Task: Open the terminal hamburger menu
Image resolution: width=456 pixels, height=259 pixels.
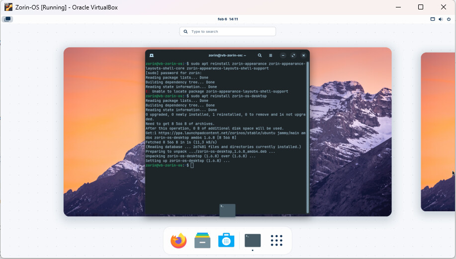Action: point(271,55)
